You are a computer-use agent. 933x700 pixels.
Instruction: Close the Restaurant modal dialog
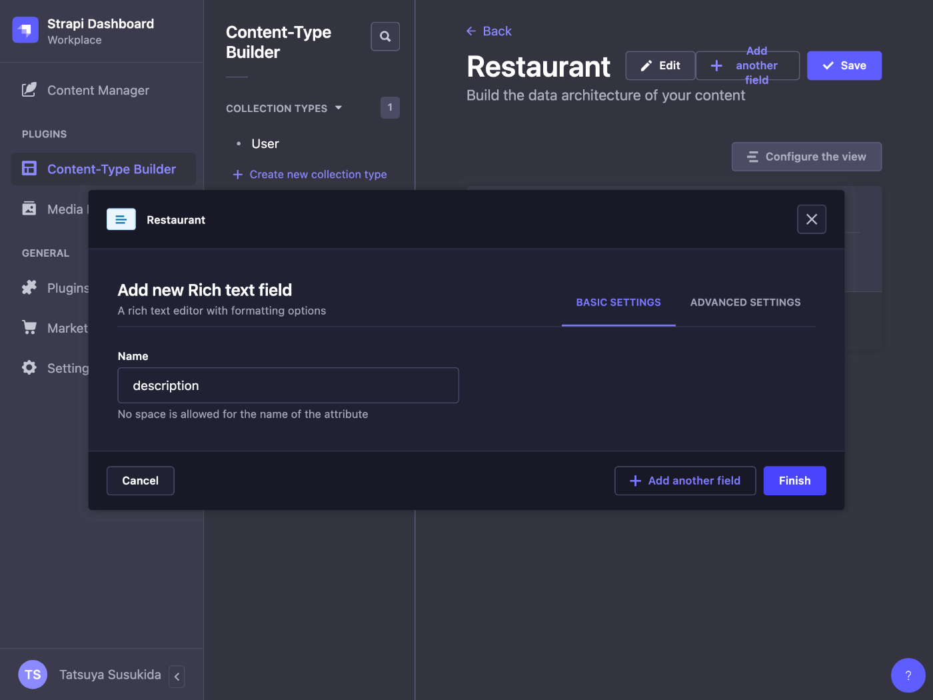812,219
